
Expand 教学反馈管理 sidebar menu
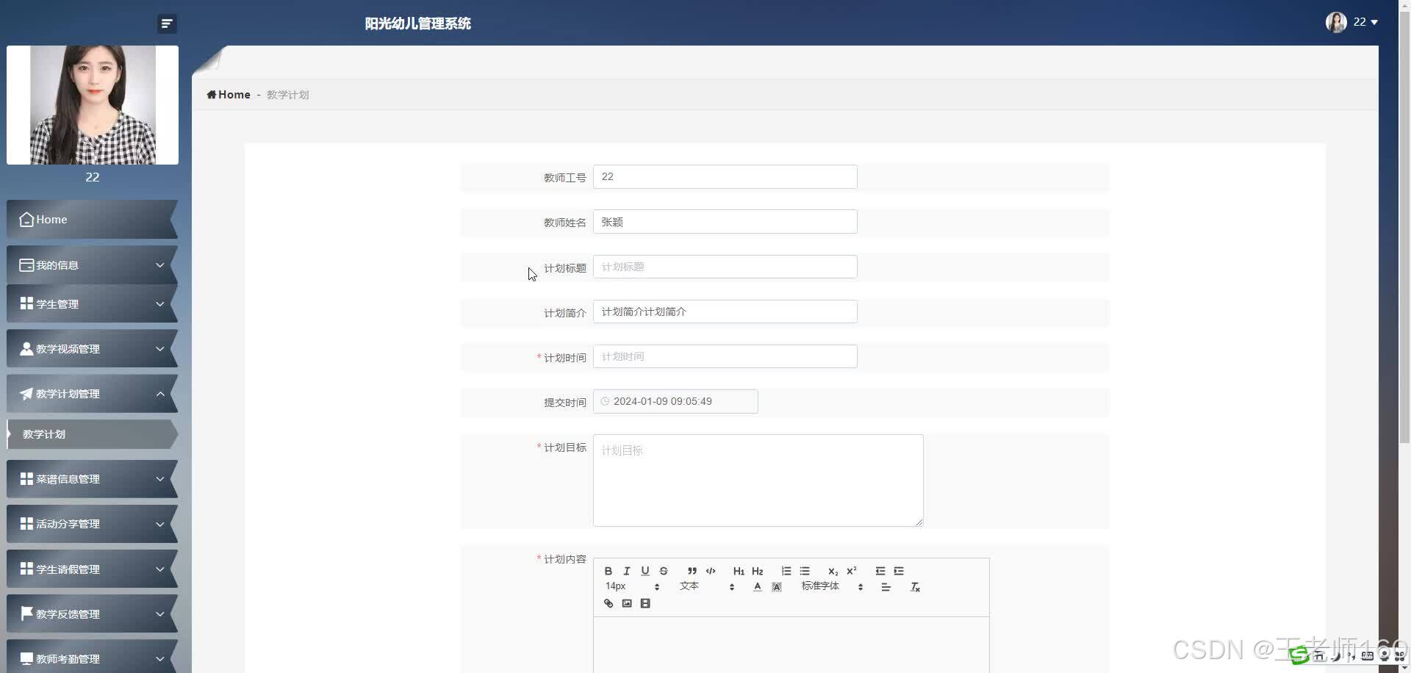point(92,614)
